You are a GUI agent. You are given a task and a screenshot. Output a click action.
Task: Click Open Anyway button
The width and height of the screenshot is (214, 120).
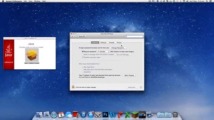click(129, 75)
